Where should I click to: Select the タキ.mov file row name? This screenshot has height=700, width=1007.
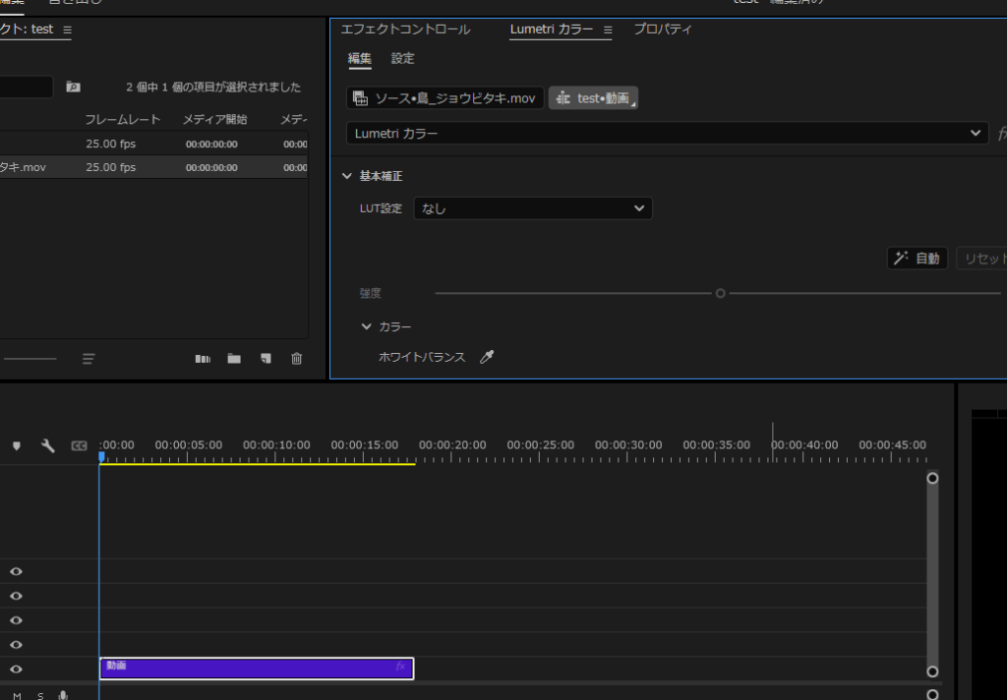(24, 167)
